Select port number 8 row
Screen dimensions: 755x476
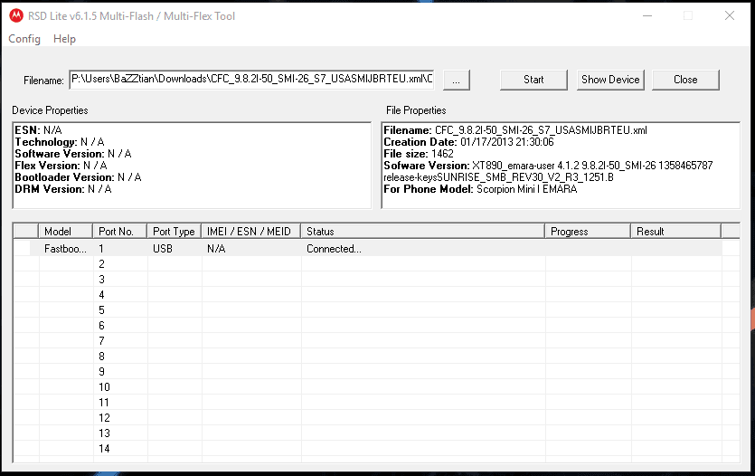[x=368, y=357]
